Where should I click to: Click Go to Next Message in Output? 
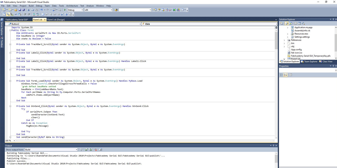[90, 150]
